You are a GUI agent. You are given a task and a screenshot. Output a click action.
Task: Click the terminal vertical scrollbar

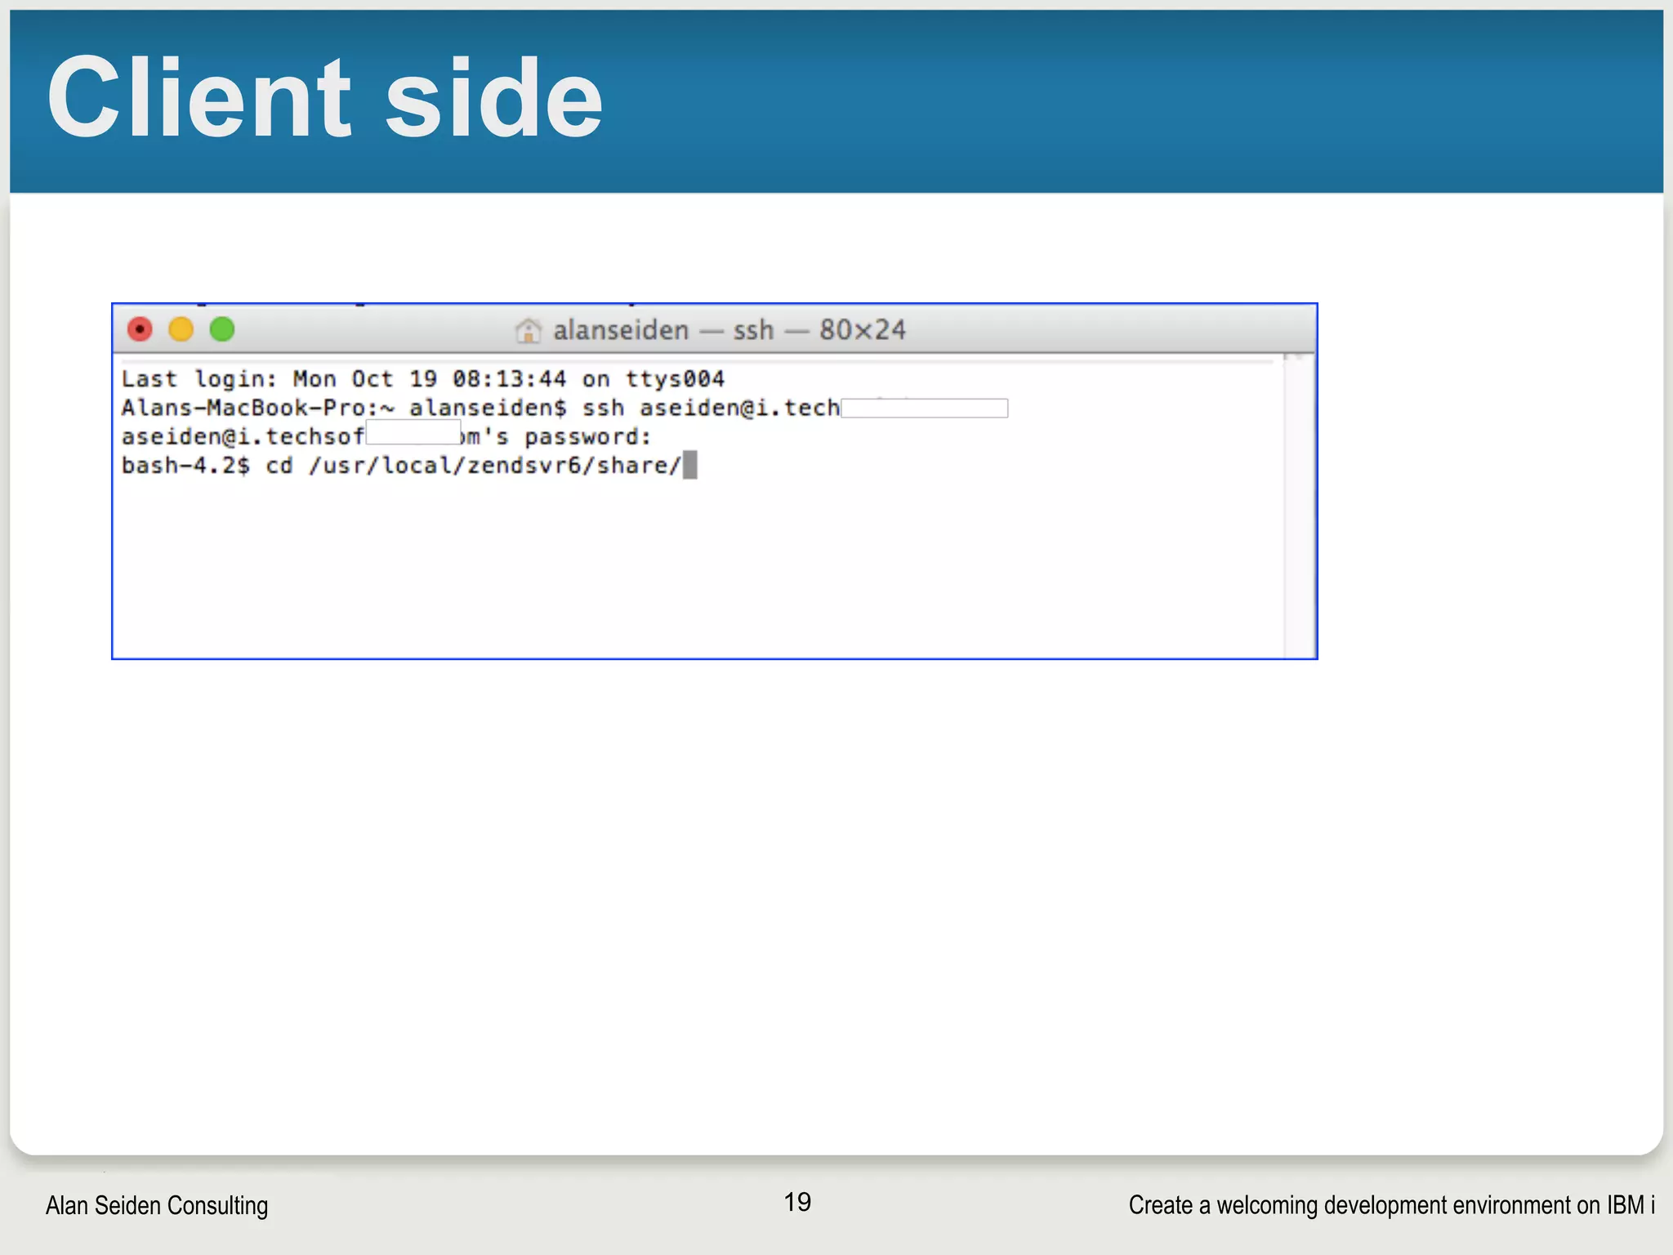[1299, 506]
